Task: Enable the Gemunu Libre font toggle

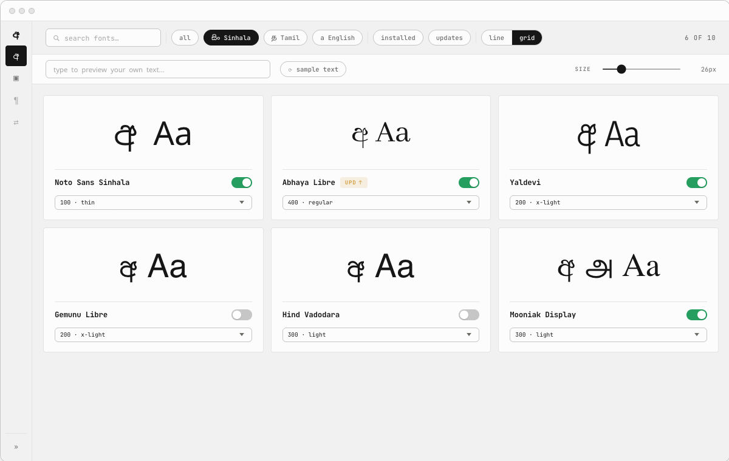Action: pos(242,315)
